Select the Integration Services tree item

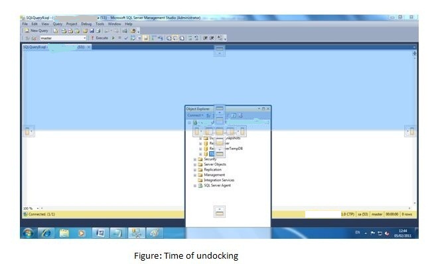219,180
